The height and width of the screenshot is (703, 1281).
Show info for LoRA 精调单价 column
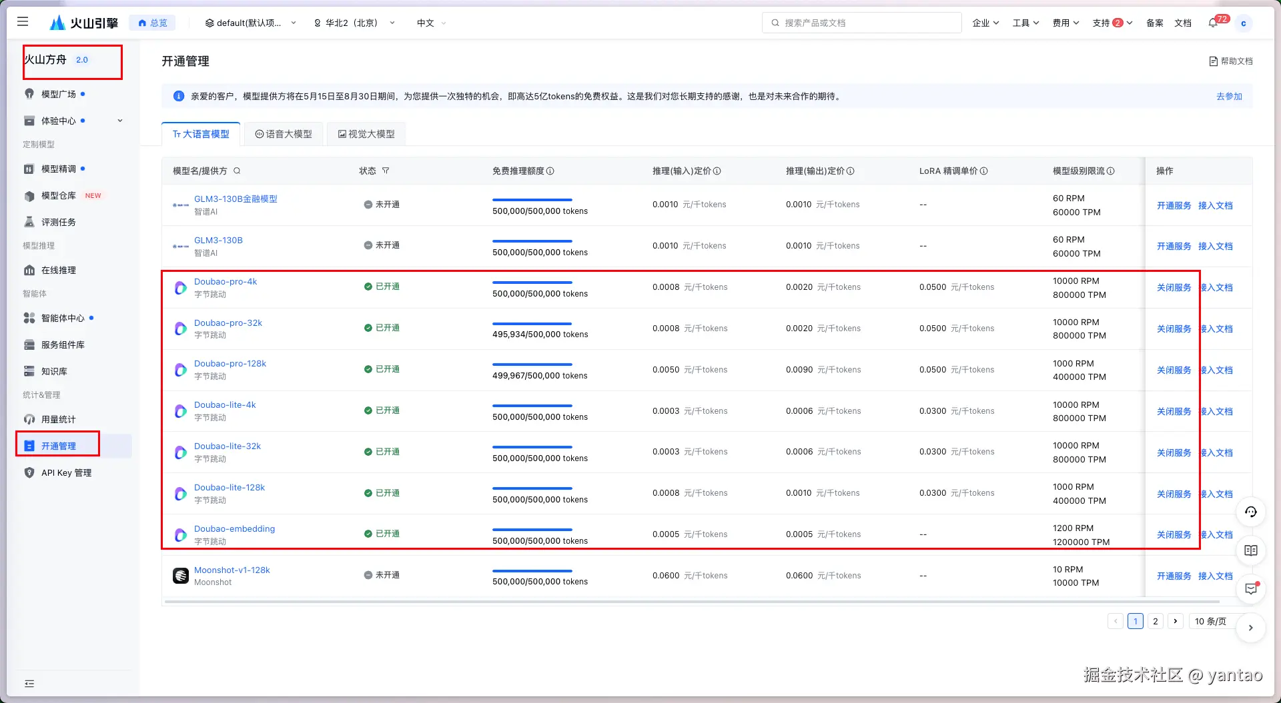point(984,171)
